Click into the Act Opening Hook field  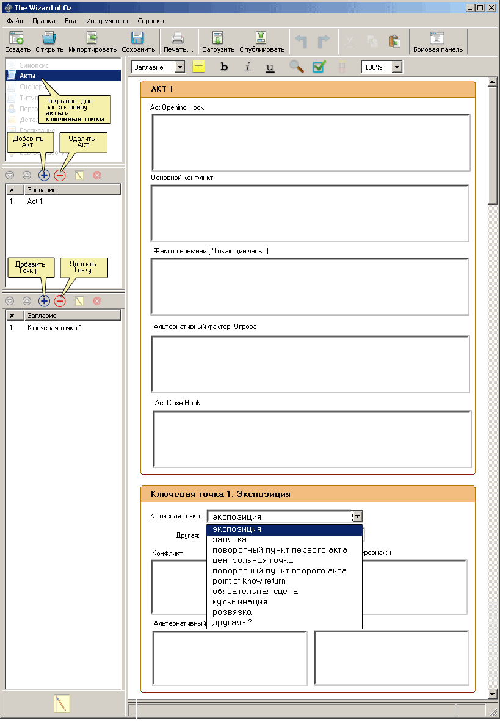311,142
